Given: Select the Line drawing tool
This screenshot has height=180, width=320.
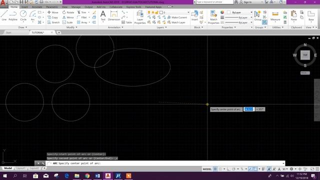Looking at the screenshot, I should pos(4,15).
